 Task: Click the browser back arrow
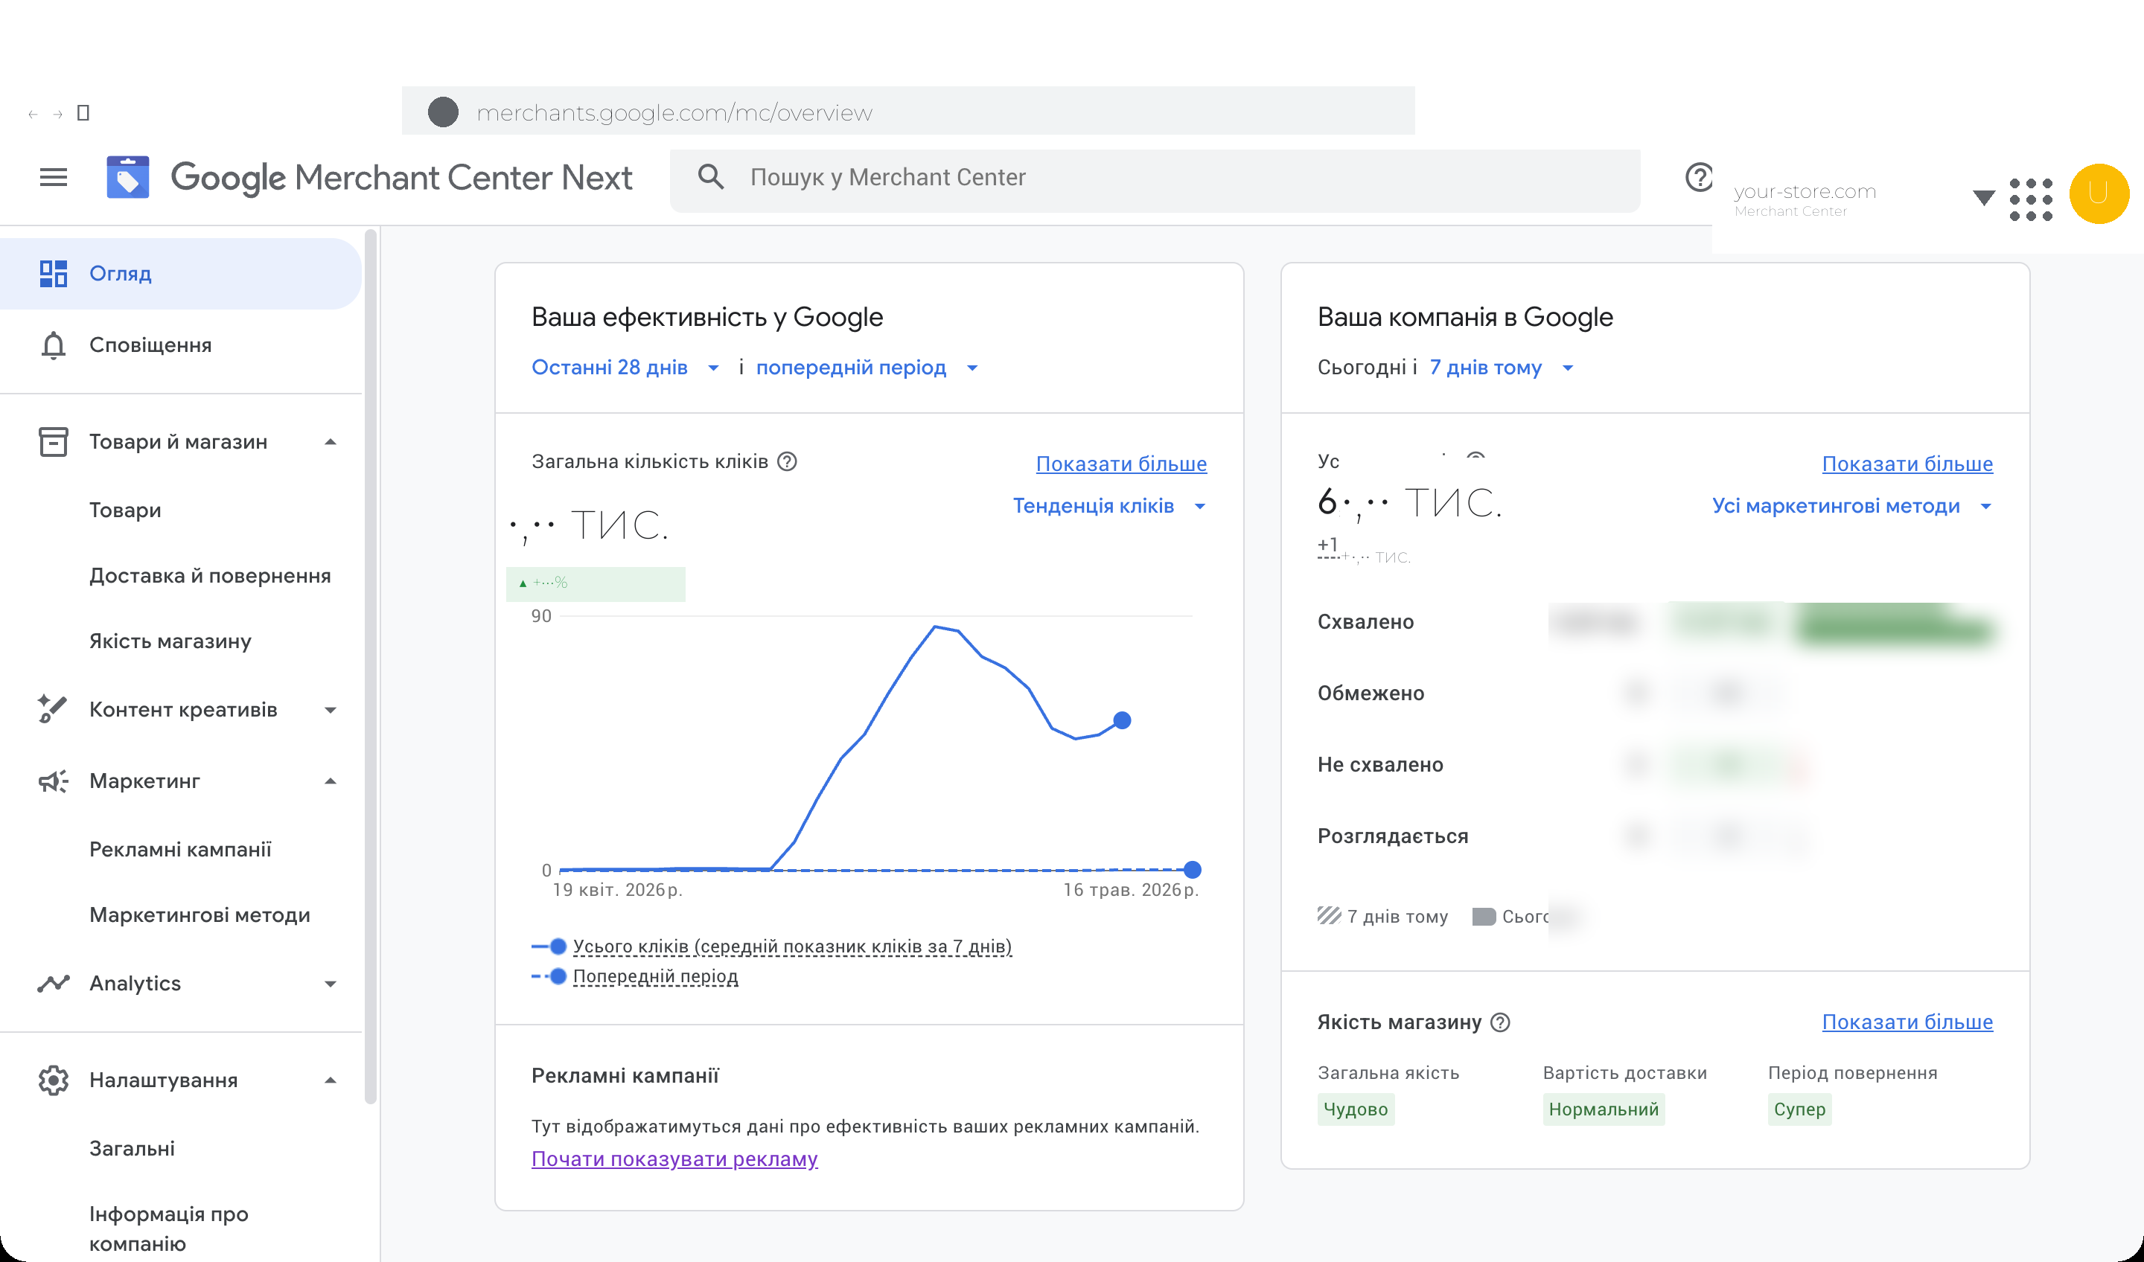pyautogui.click(x=32, y=114)
